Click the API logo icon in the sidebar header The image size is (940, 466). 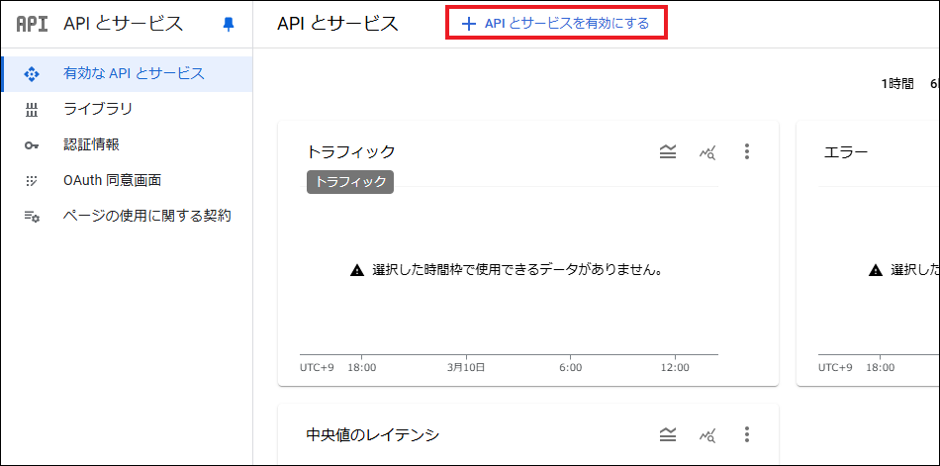click(32, 24)
